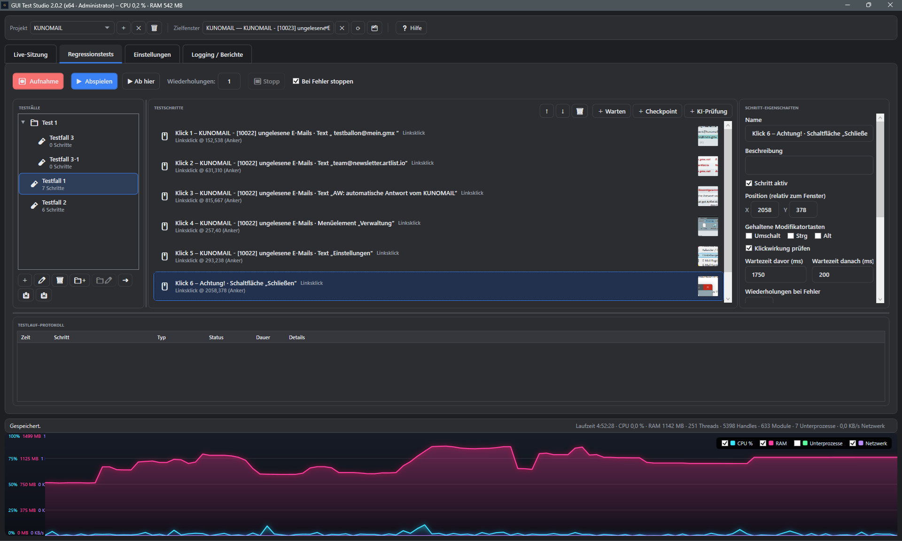Move the selected test step up
This screenshot has height=541, width=902.
click(547, 111)
